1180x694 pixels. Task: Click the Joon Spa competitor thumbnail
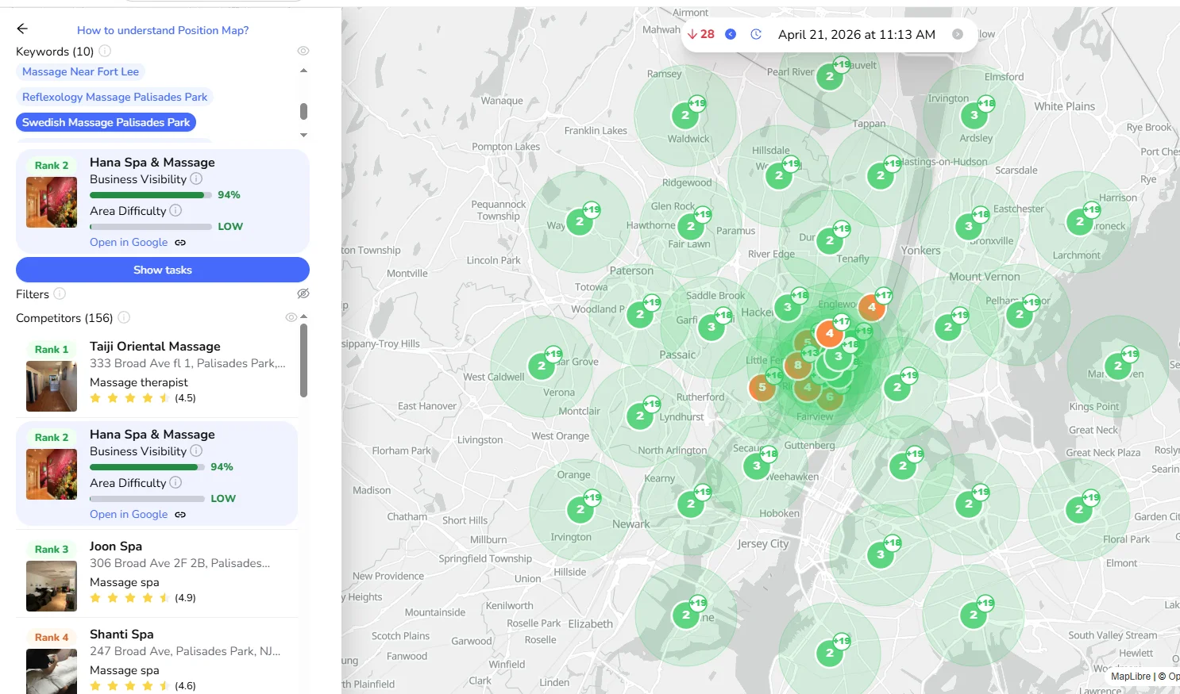click(x=52, y=586)
